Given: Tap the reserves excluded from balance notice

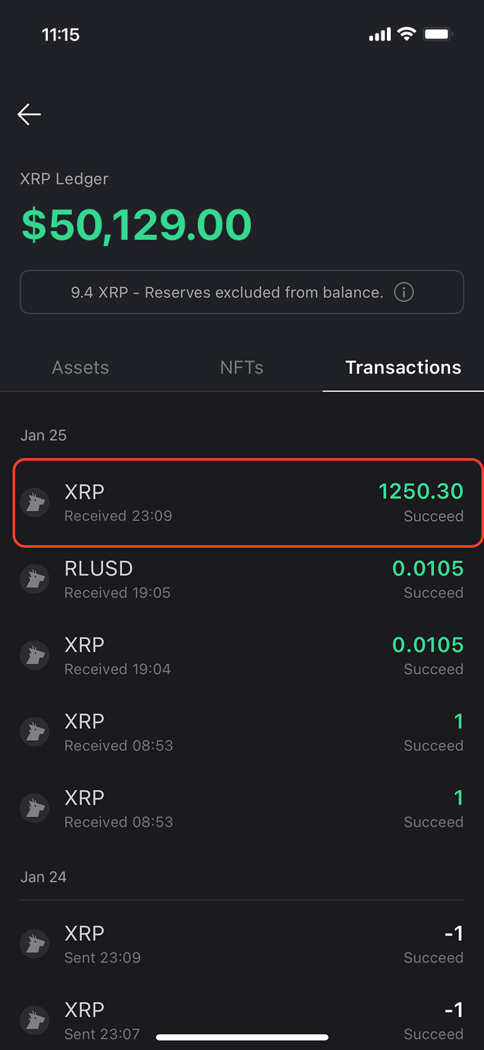Looking at the screenshot, I should point(227,292).
